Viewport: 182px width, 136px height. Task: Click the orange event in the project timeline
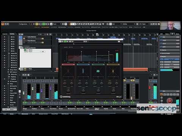tap(135, 70)
